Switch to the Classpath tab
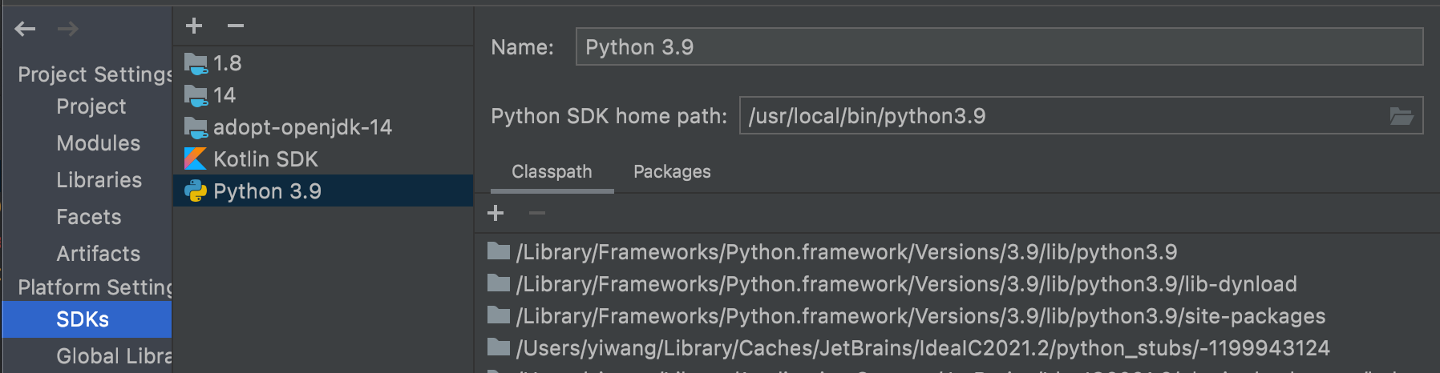This screenshot has width=1440, height=373. click(552, 172)
